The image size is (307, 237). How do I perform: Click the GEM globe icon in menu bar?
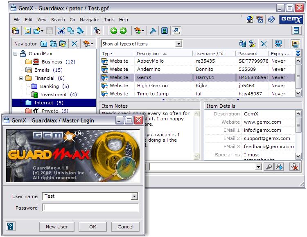click(x=250, y=19)
